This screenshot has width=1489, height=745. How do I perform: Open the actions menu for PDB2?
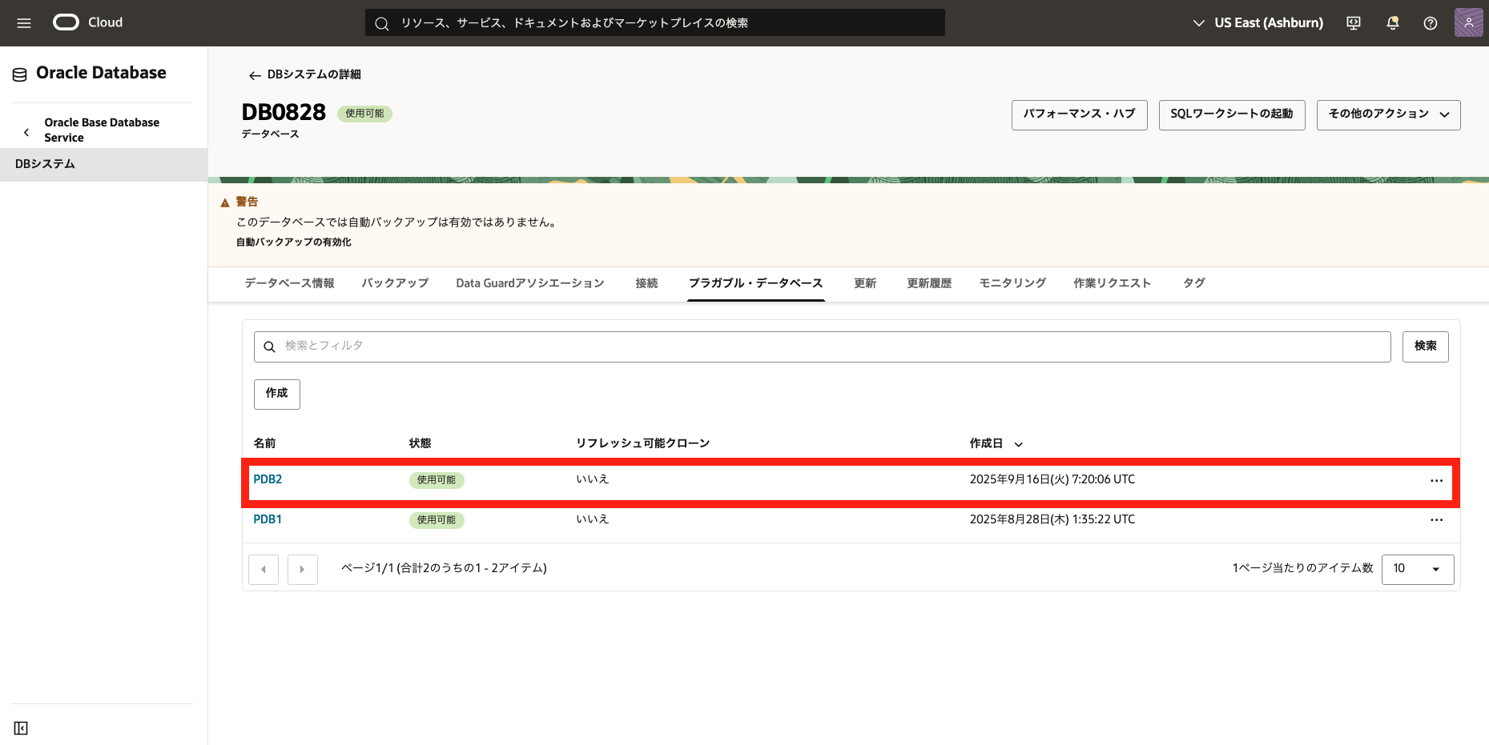point(1436,481)
